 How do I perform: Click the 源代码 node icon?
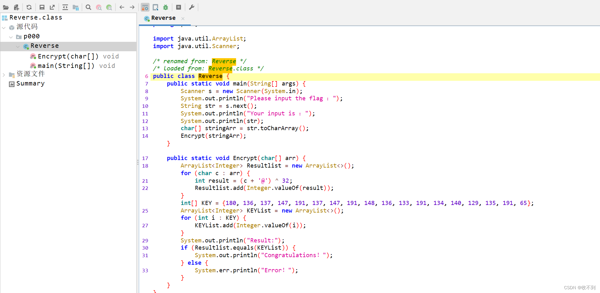(x=12, y=28)
